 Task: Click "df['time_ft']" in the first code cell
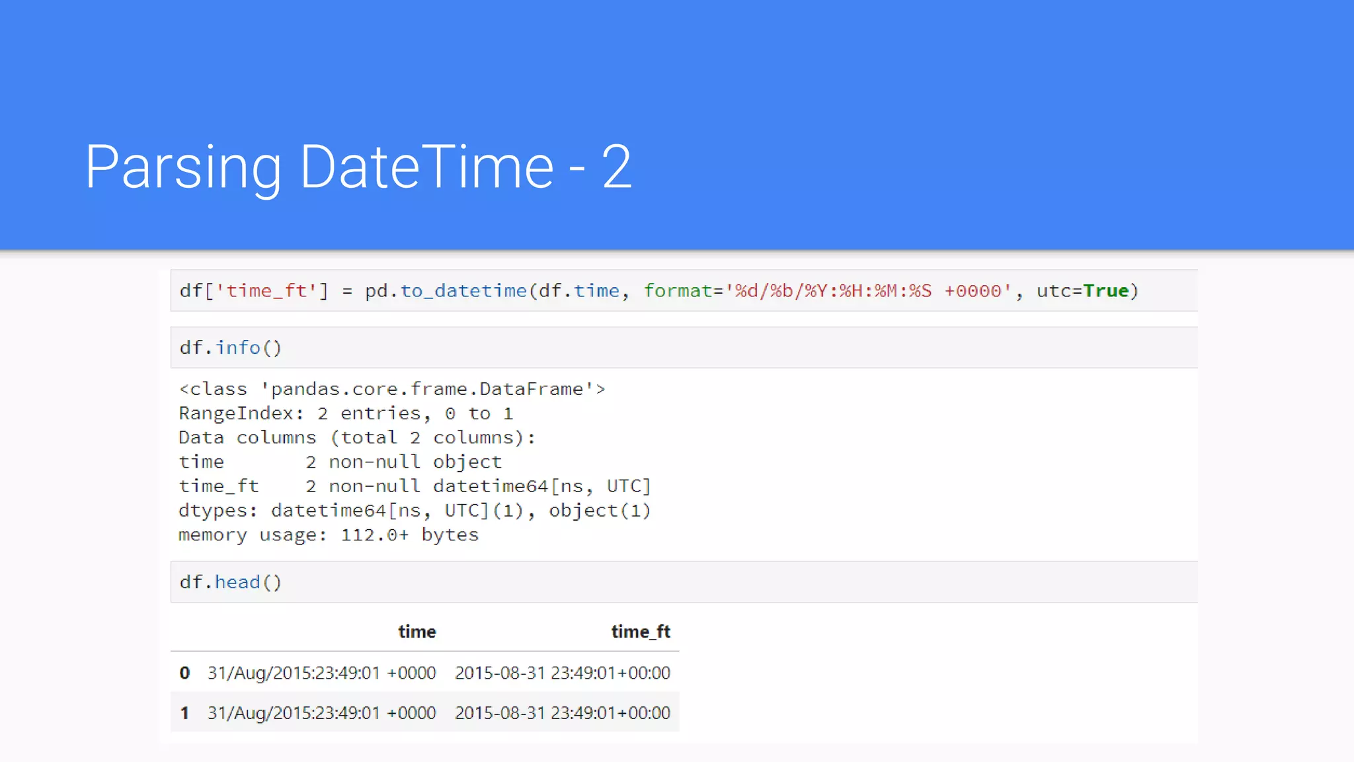coord(254,290)
